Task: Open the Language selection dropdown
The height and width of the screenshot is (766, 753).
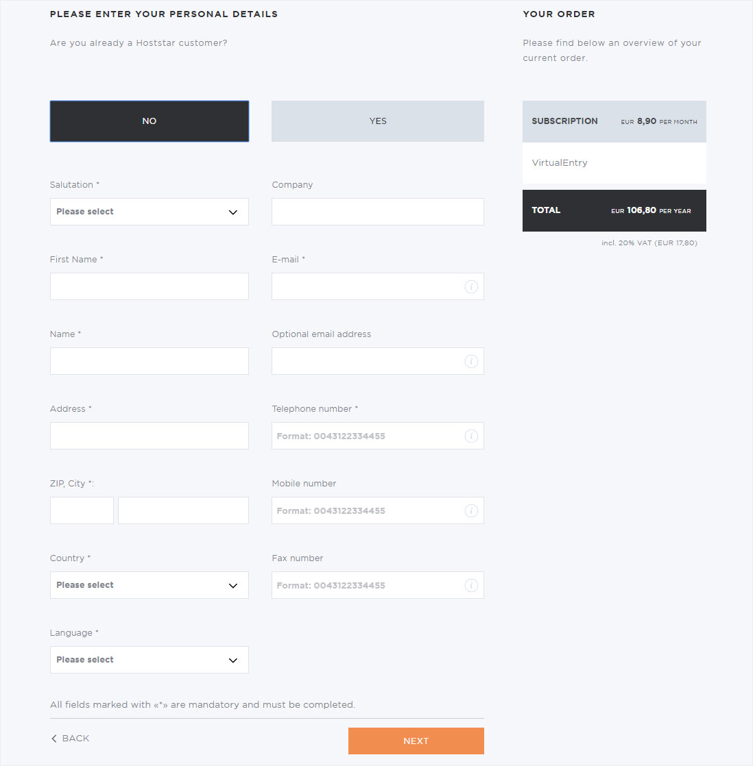Action: (x=149, y=660)
